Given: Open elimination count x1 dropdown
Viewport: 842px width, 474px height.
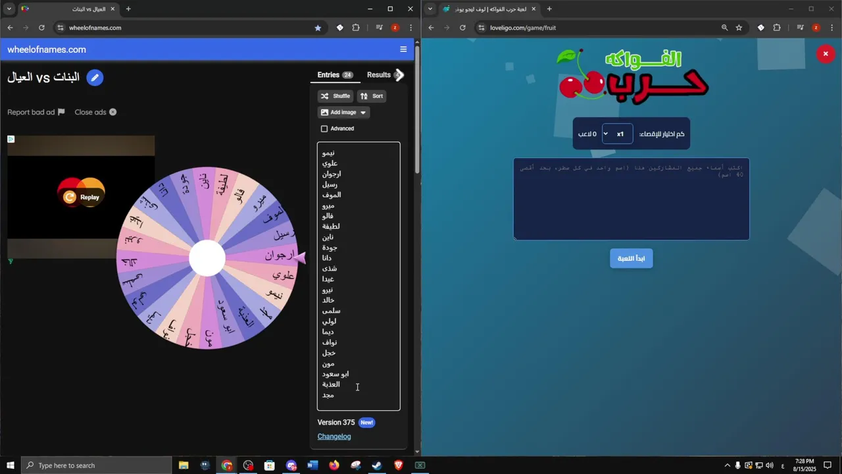Looking at the screenshot, I should 618,134.
